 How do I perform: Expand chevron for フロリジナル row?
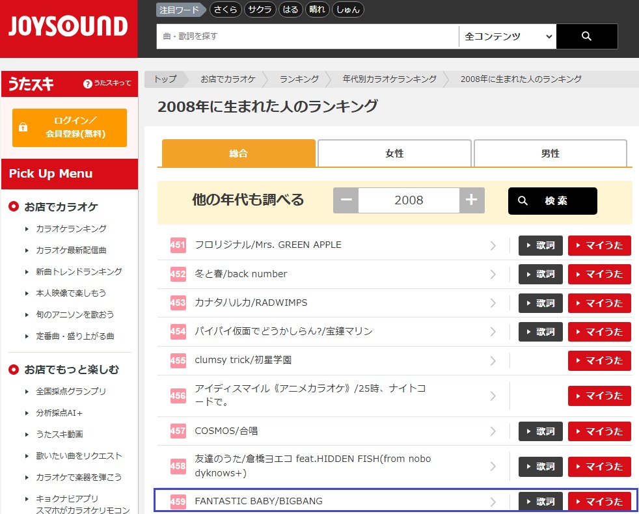pyautogui.click(x=493, y=245)
